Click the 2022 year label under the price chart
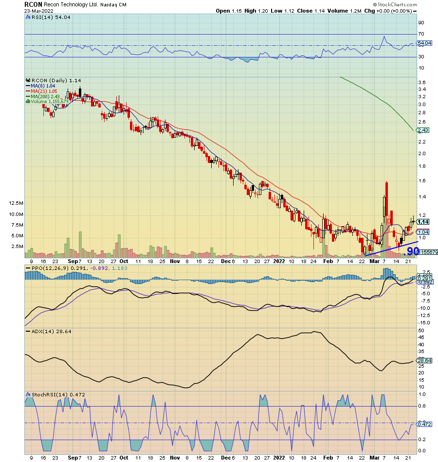 pos(279,261)
